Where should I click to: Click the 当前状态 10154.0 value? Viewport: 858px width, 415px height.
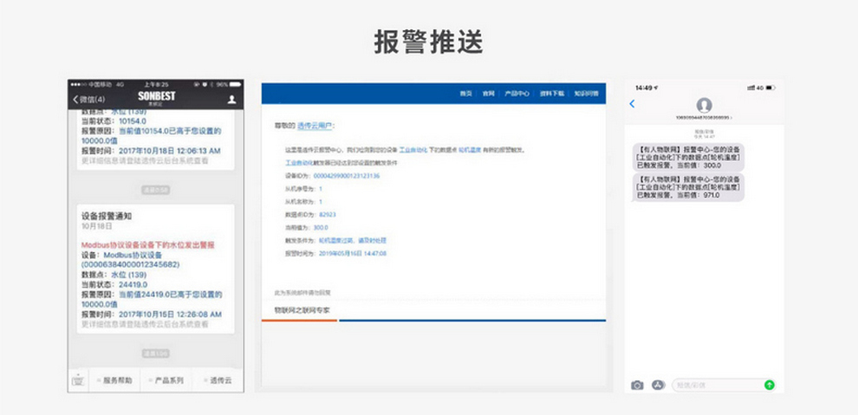(132, 120)
